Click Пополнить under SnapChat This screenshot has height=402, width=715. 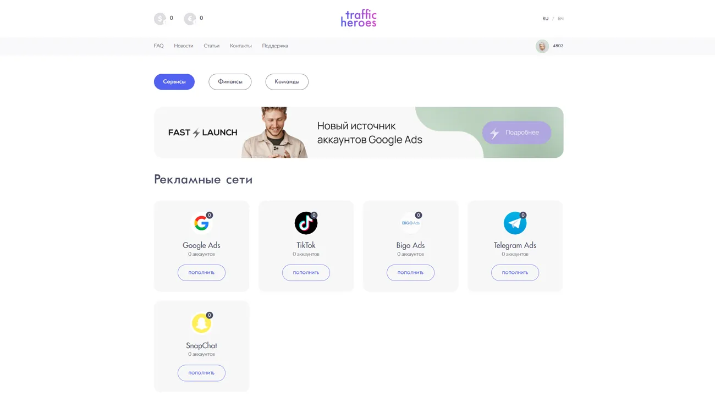pyautogui.click(x=201, y=373)
